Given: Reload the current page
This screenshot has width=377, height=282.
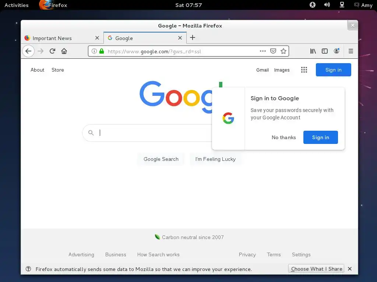Looking at the screenshot, I should (x=52, y=51).
